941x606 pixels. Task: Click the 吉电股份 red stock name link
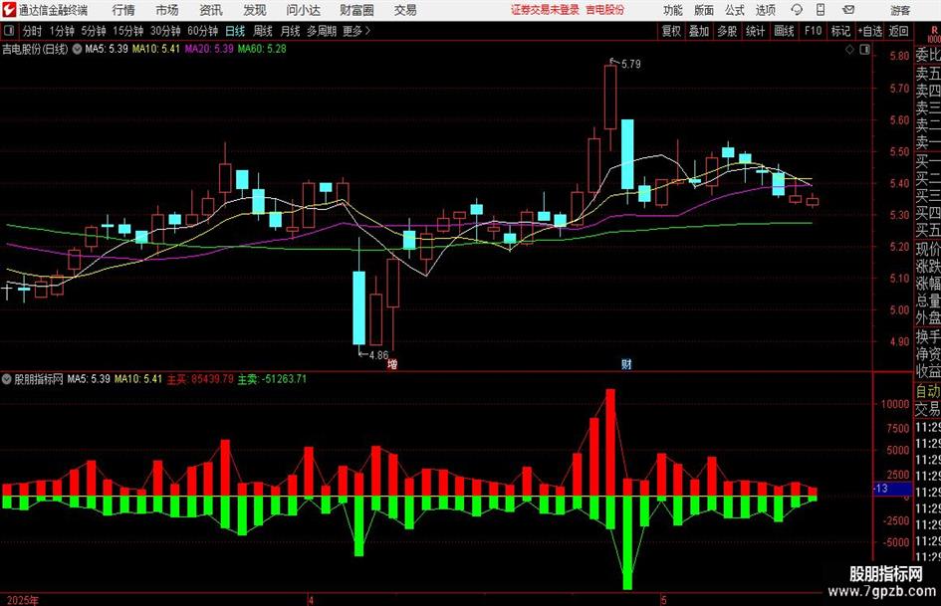(x=605, y=10)
